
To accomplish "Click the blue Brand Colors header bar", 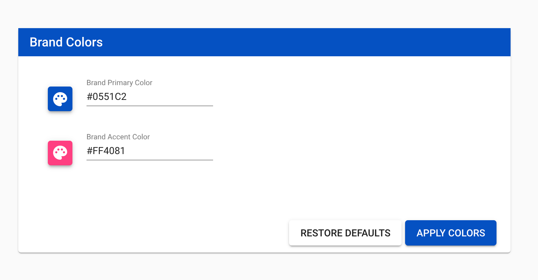I will (264, 42).
